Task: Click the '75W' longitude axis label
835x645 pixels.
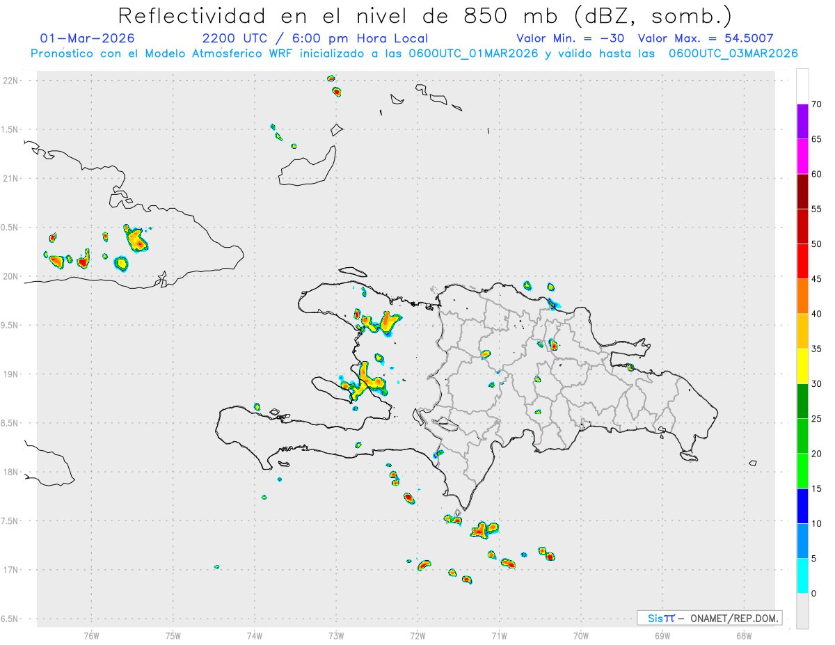Action: coord(173,635)
